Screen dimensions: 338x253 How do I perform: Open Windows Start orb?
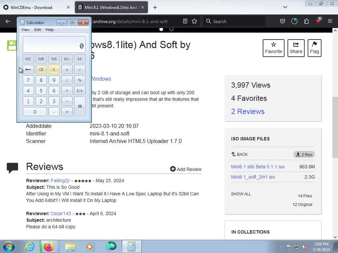9,246
